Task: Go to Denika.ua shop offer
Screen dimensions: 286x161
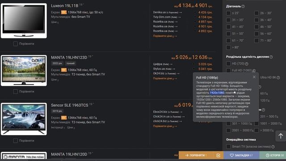Action: point(168,13)
